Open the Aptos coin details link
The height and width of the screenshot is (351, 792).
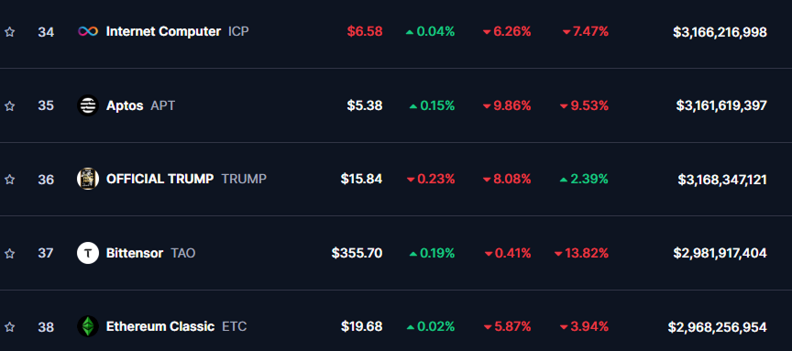(125, 105)
